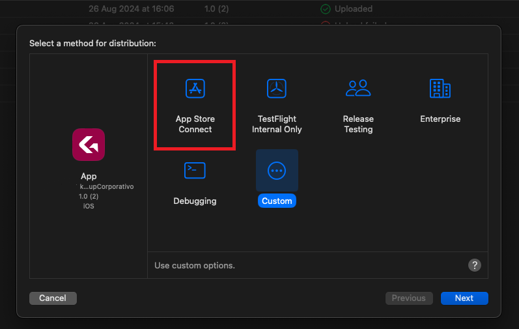Go back with the Previous button
The height and width of the screenshot is (329, 519).
(x=408, y=298)
